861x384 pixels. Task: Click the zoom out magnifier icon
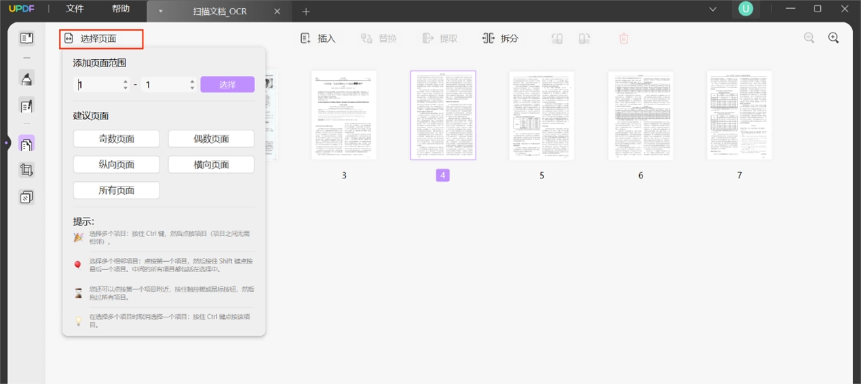(x=809, y=38)
